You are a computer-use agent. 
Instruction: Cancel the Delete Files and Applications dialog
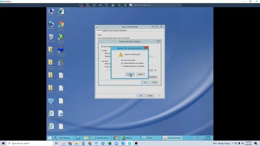click(141, 74)
